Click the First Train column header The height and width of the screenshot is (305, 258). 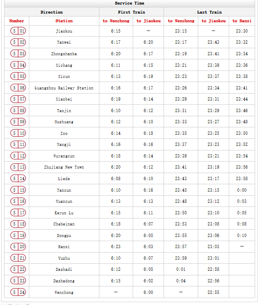click(x=131, y=12)
